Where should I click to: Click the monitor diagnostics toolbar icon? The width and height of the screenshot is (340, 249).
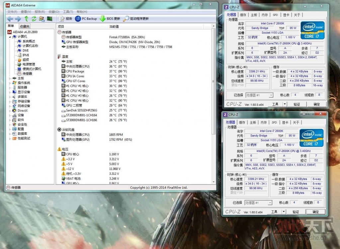[50, 19]
